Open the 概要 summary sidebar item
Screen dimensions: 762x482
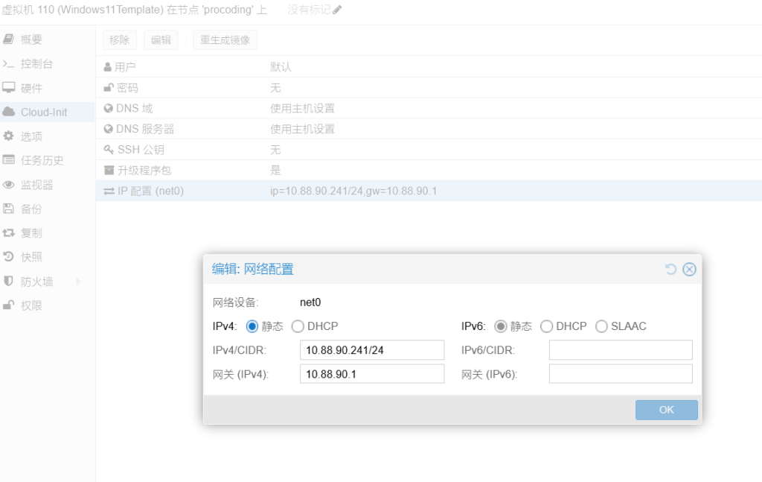click(x=31, y=39)
